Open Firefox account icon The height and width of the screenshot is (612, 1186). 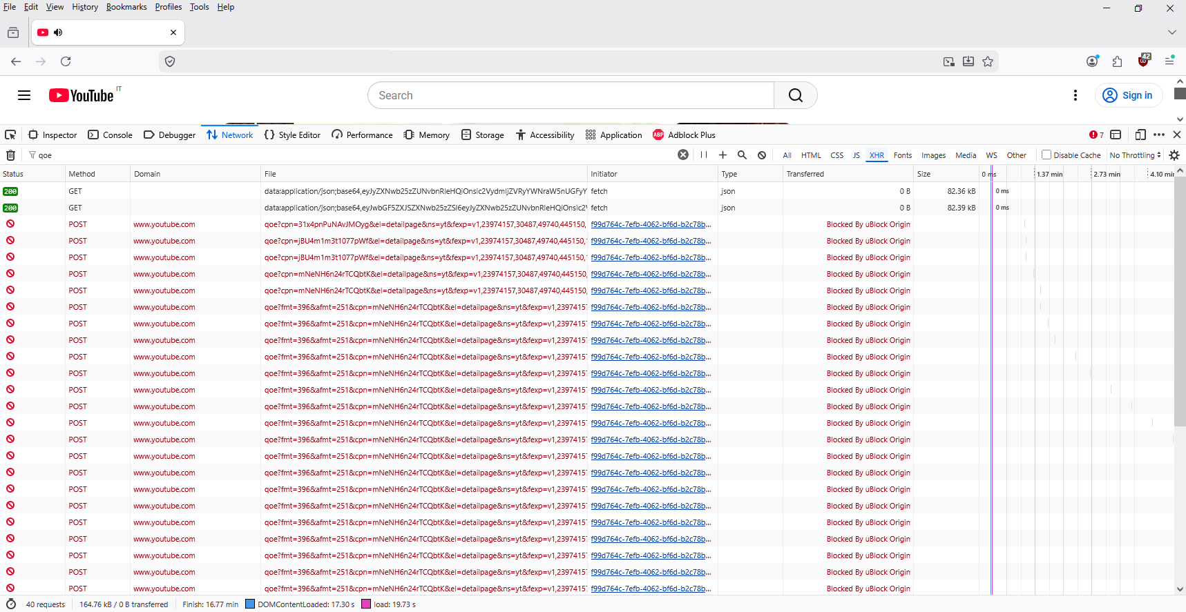pos(1092,61)
